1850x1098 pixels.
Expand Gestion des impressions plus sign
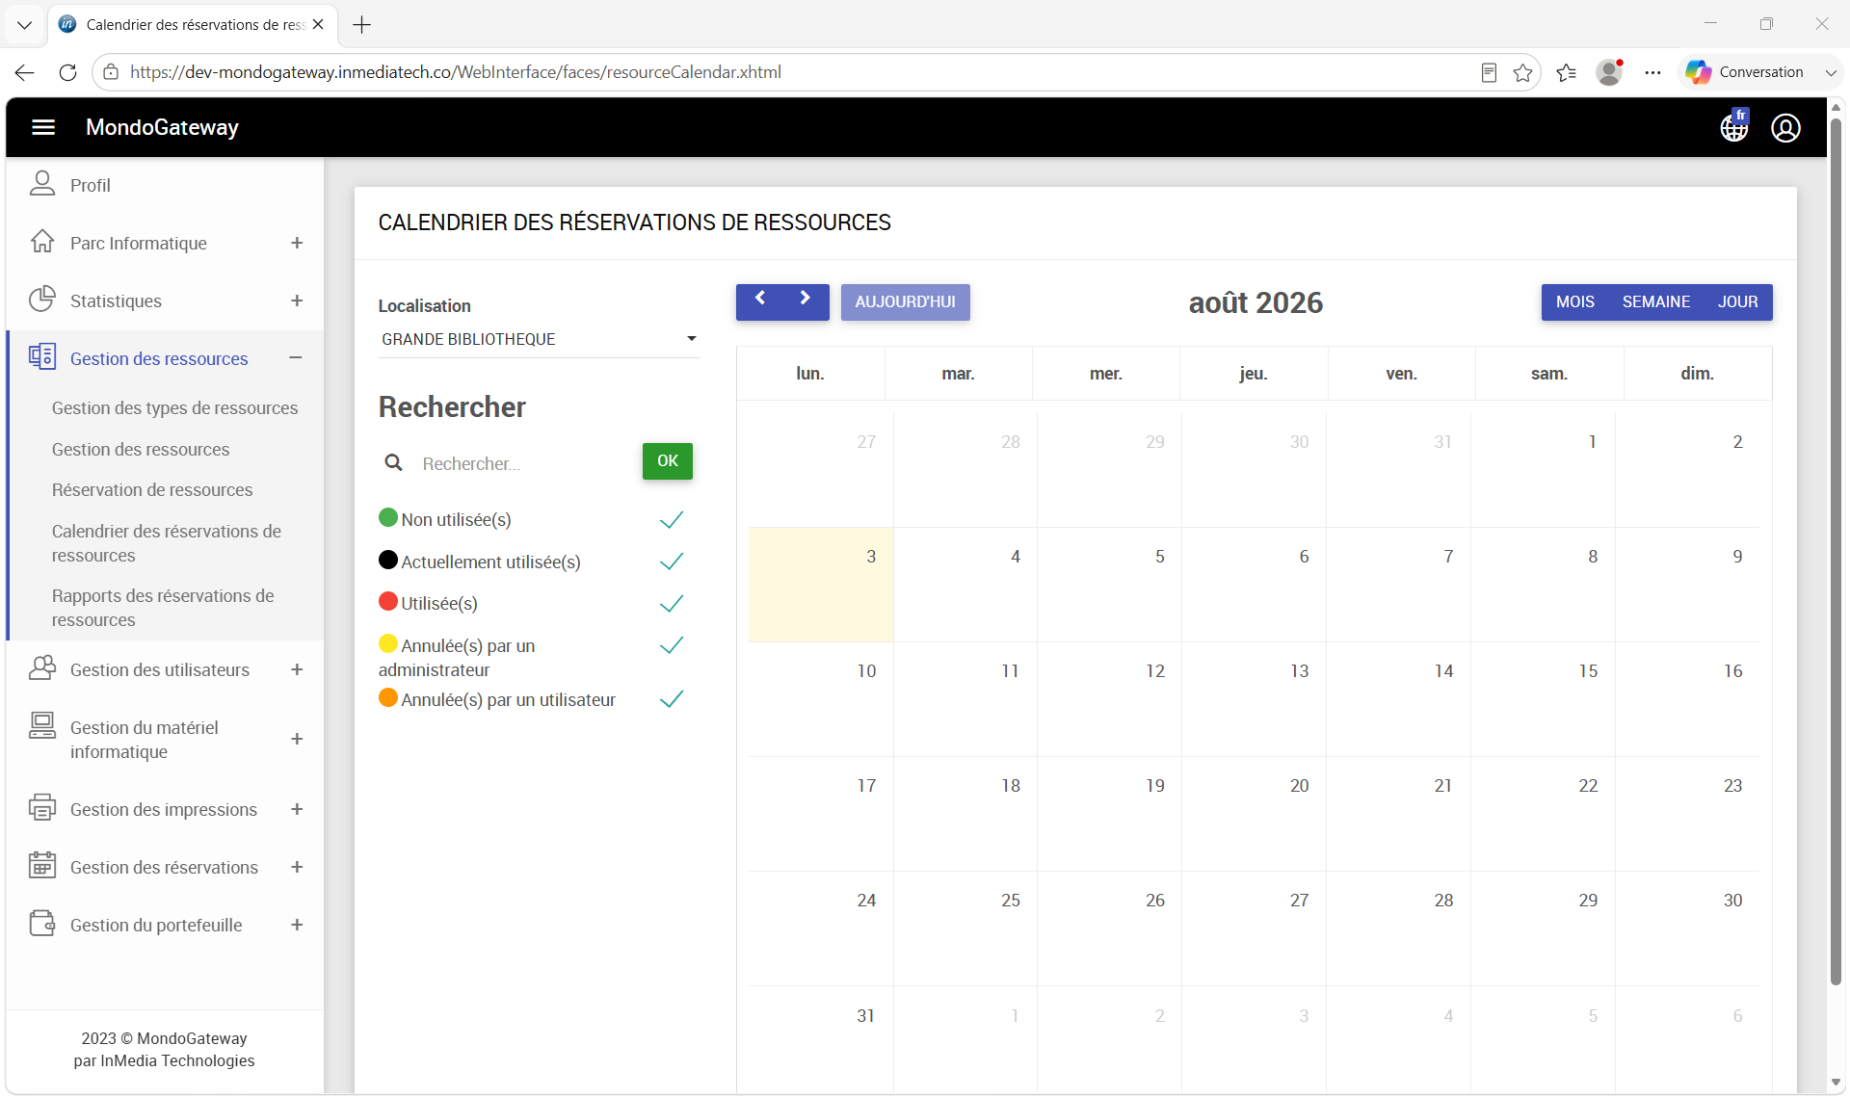tap(297, 809)
